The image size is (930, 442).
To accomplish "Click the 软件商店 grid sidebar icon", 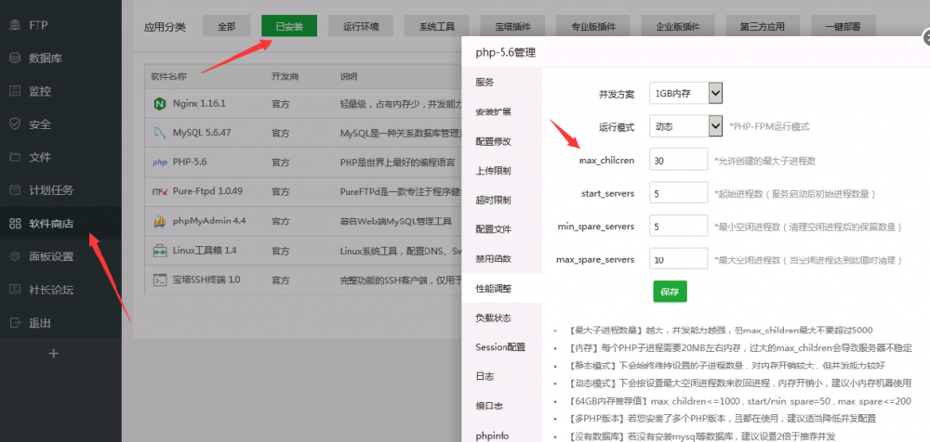I will click(16, 224).
